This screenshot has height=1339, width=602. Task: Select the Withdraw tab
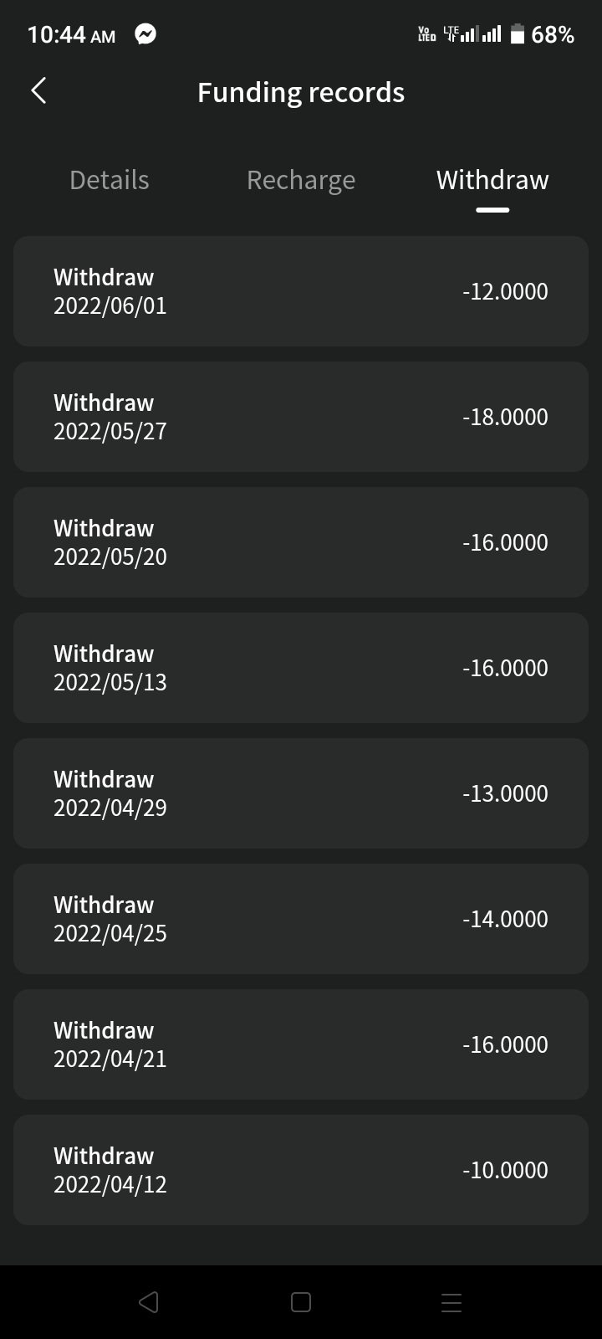coord(492,180)
